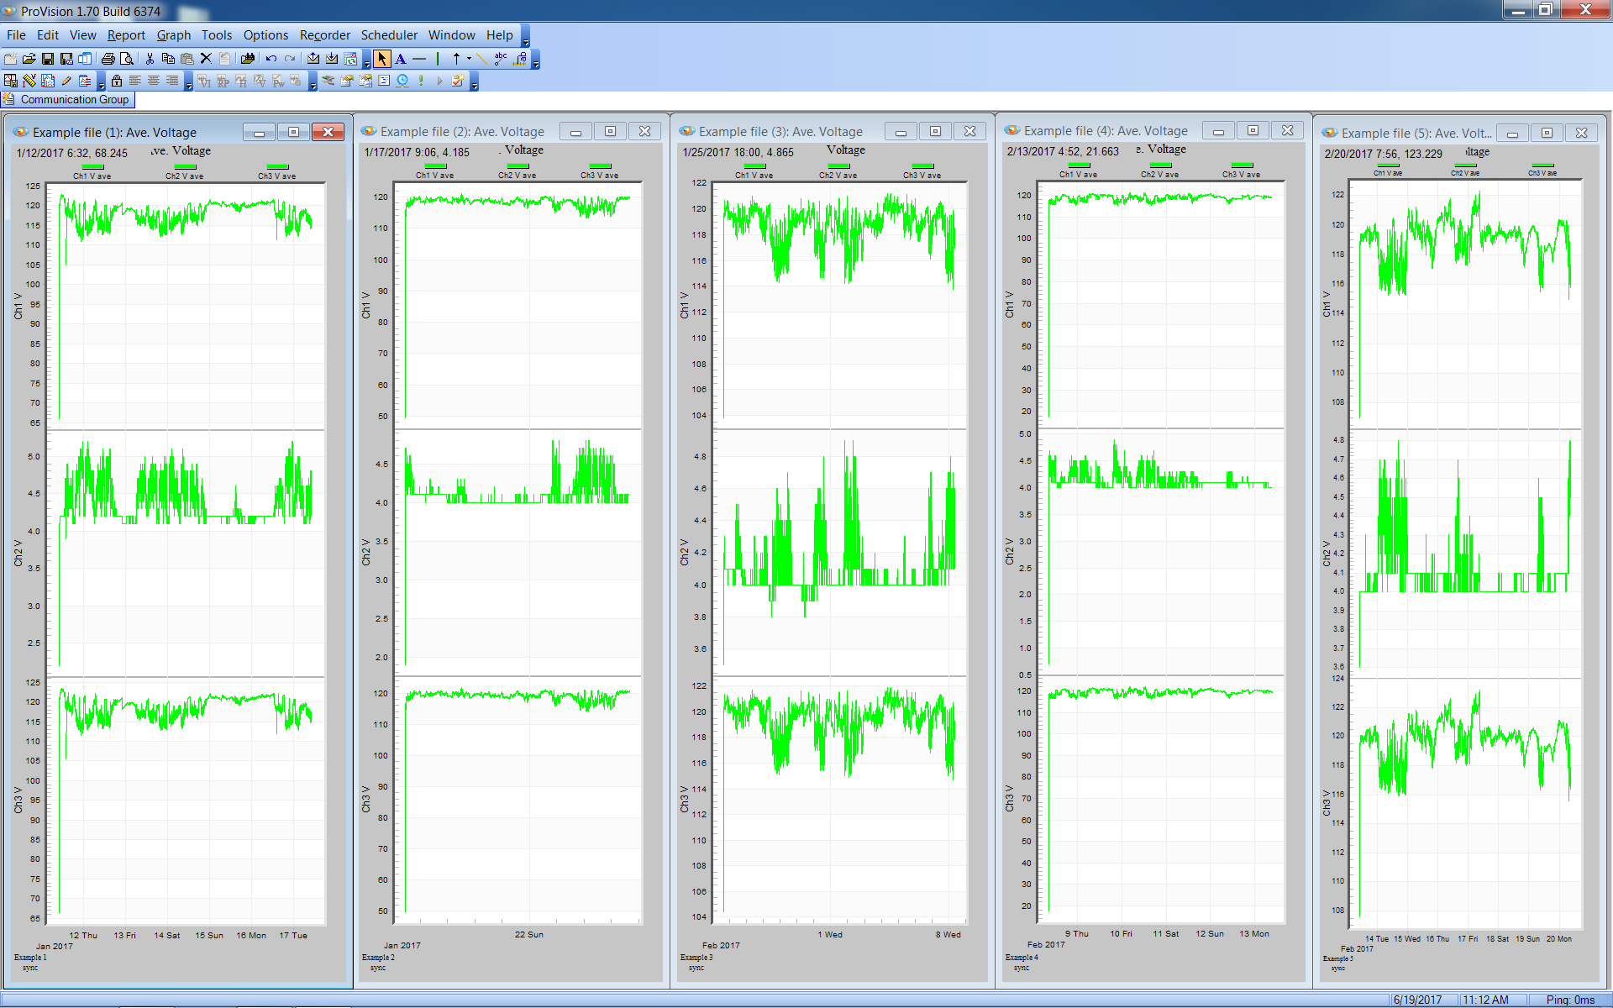The width and height of the screenshot is (1613, 1008).
Task: Open the Graph menu
Action: (174, 35)
